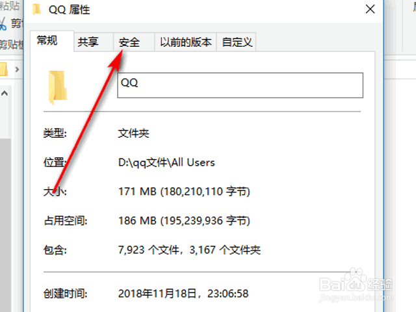Switch to the 常规 tab
The width and height of the screenshot is (416, 312).
point(52,41)
